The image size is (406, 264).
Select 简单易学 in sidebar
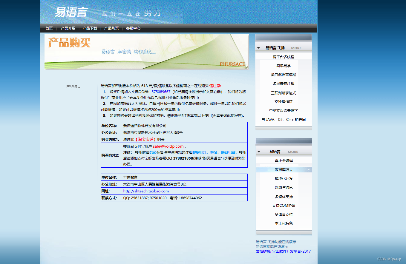tap(284, 66)
